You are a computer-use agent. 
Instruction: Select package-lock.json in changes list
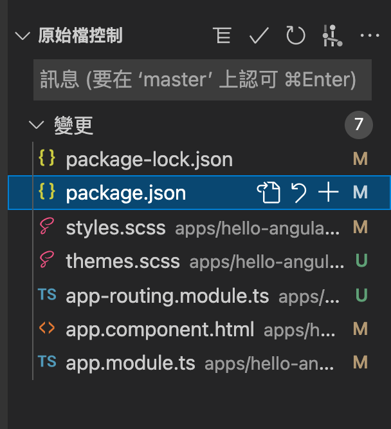coord(149,159)
